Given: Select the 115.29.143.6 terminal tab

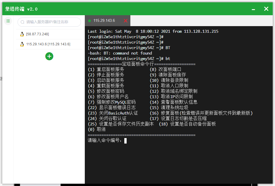Looking at the screenshot, I should pyautogui.click(x=107, y=21).
